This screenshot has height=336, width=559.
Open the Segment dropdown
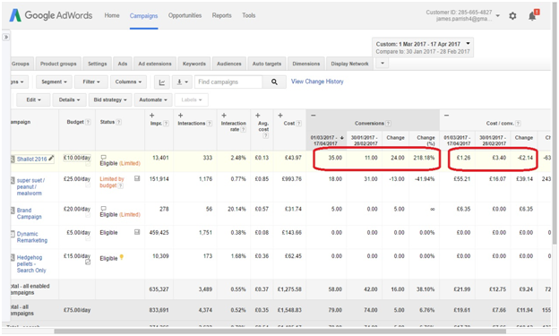[x=54, y=82]
